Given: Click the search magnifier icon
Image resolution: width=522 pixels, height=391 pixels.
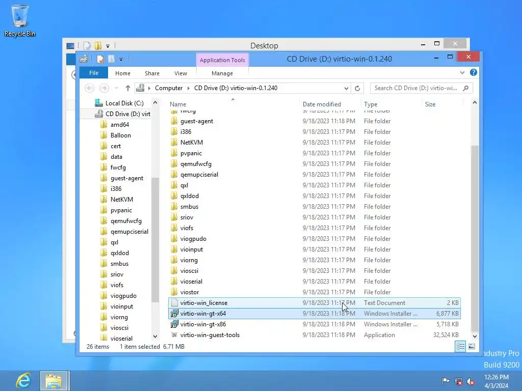Looking at the screenshot, I should click(466, 88).
